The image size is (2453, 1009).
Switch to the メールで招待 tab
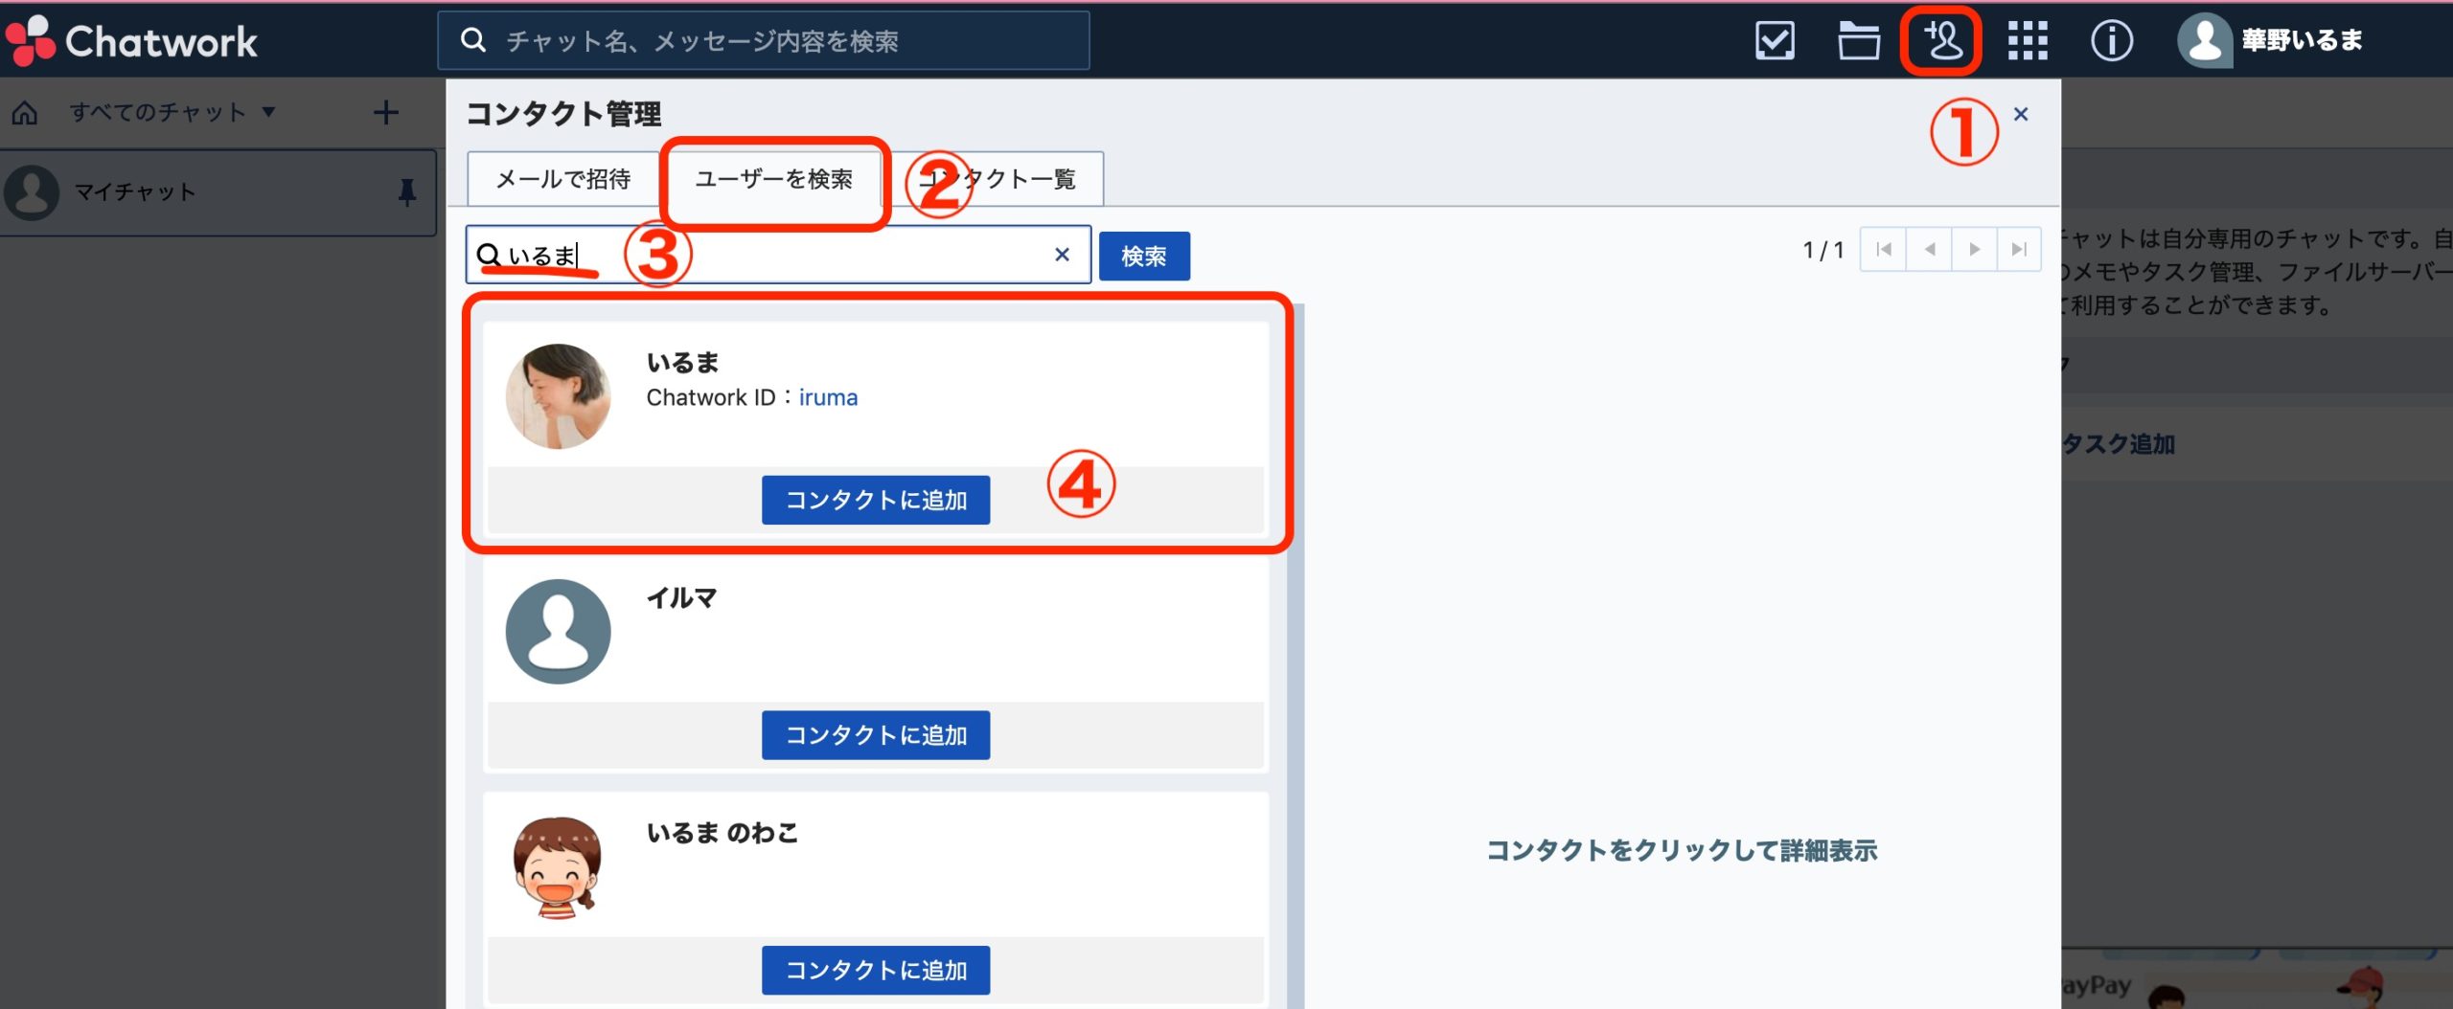point(563,179)
